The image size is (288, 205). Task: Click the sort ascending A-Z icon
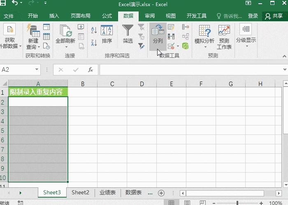tap(94, 30)
